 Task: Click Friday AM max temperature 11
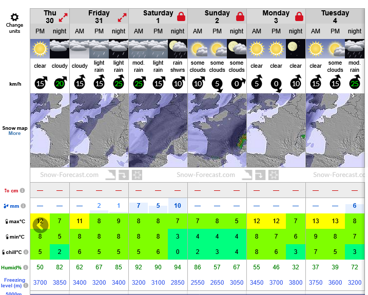click(x=80, y=221)
